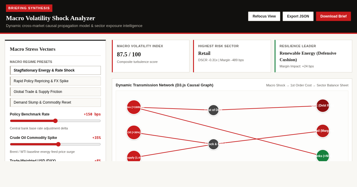This screenshot has width=357, height=187.
Task: Click the Macro Volatility Index card
Action: click(151, 56)
